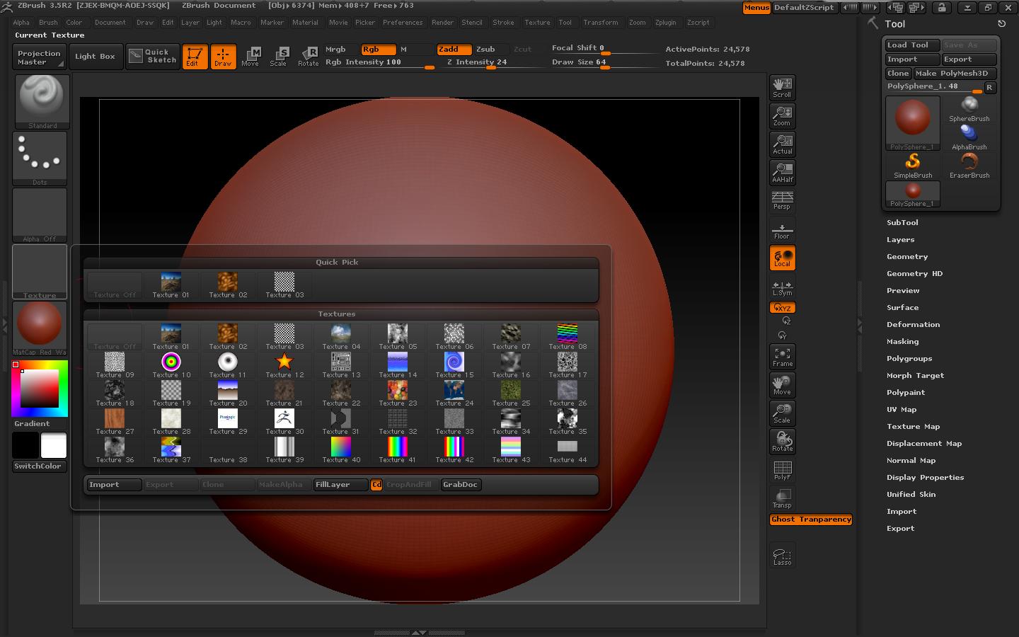
Task: Open the Texture menu
Action: [537, 22]
